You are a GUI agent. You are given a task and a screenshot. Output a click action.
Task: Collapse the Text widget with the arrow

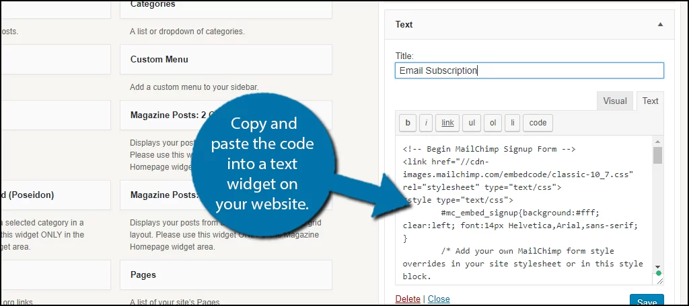pyautogui.click(x=660, y=25)
